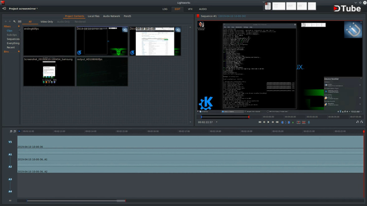Open the timecode dropdown arrow in viewer
The width and height of the screenshot is (367, 206).
tap(217, 122)
